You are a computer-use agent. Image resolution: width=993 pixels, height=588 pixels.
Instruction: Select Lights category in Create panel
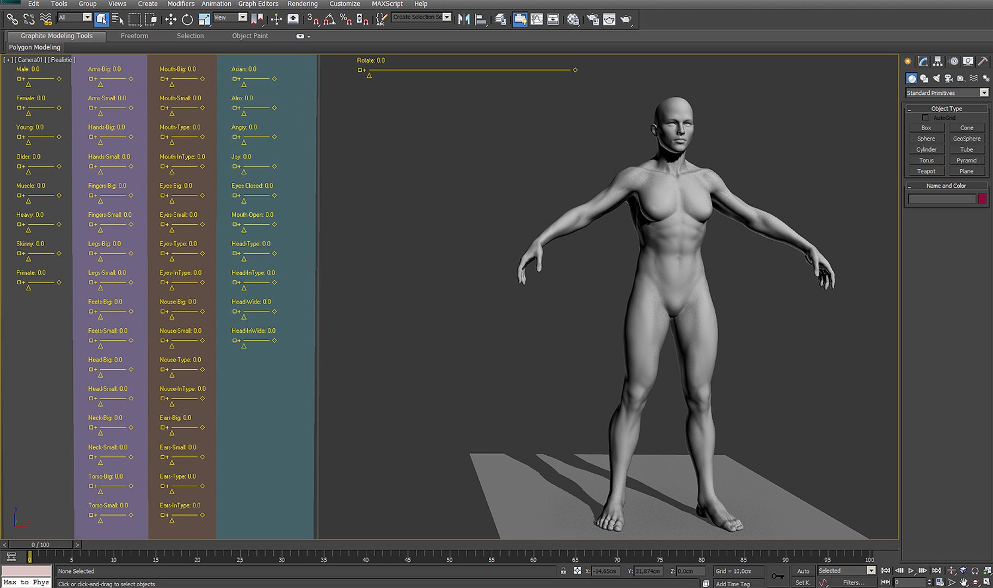click(936, 78)
